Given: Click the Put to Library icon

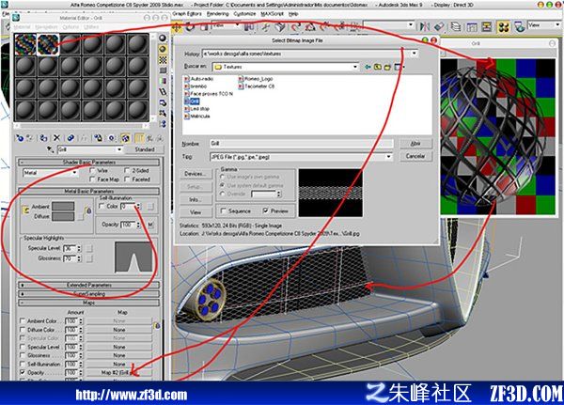Looking at the screenshot, I should [98, 138].
